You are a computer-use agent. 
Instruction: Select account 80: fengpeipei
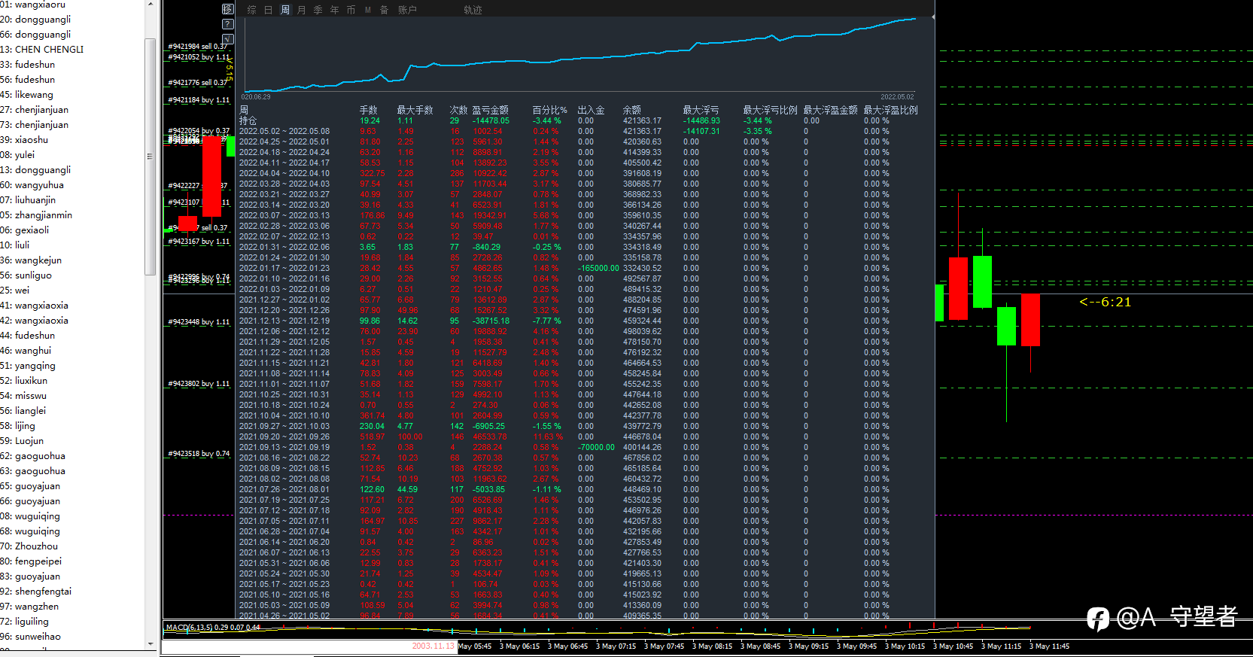(31, 561)
